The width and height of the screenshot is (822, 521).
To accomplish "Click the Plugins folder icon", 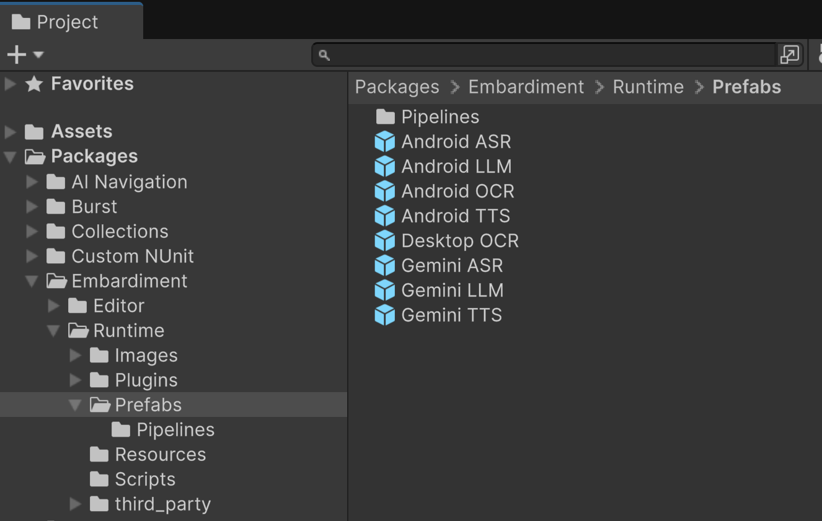I will click(x=99, y=380).
